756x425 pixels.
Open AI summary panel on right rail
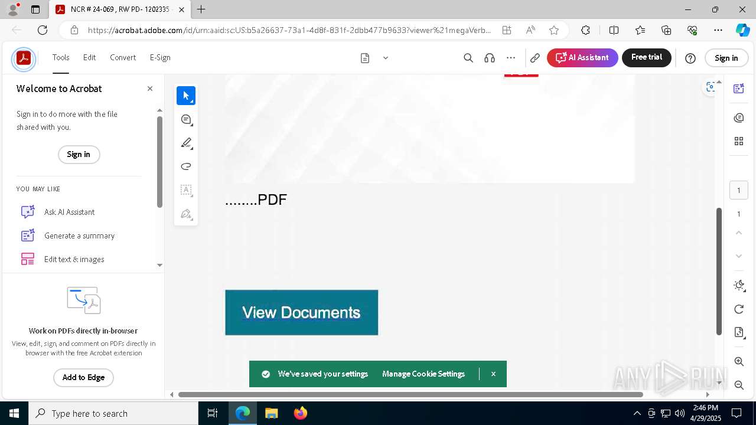click(738, 89)
